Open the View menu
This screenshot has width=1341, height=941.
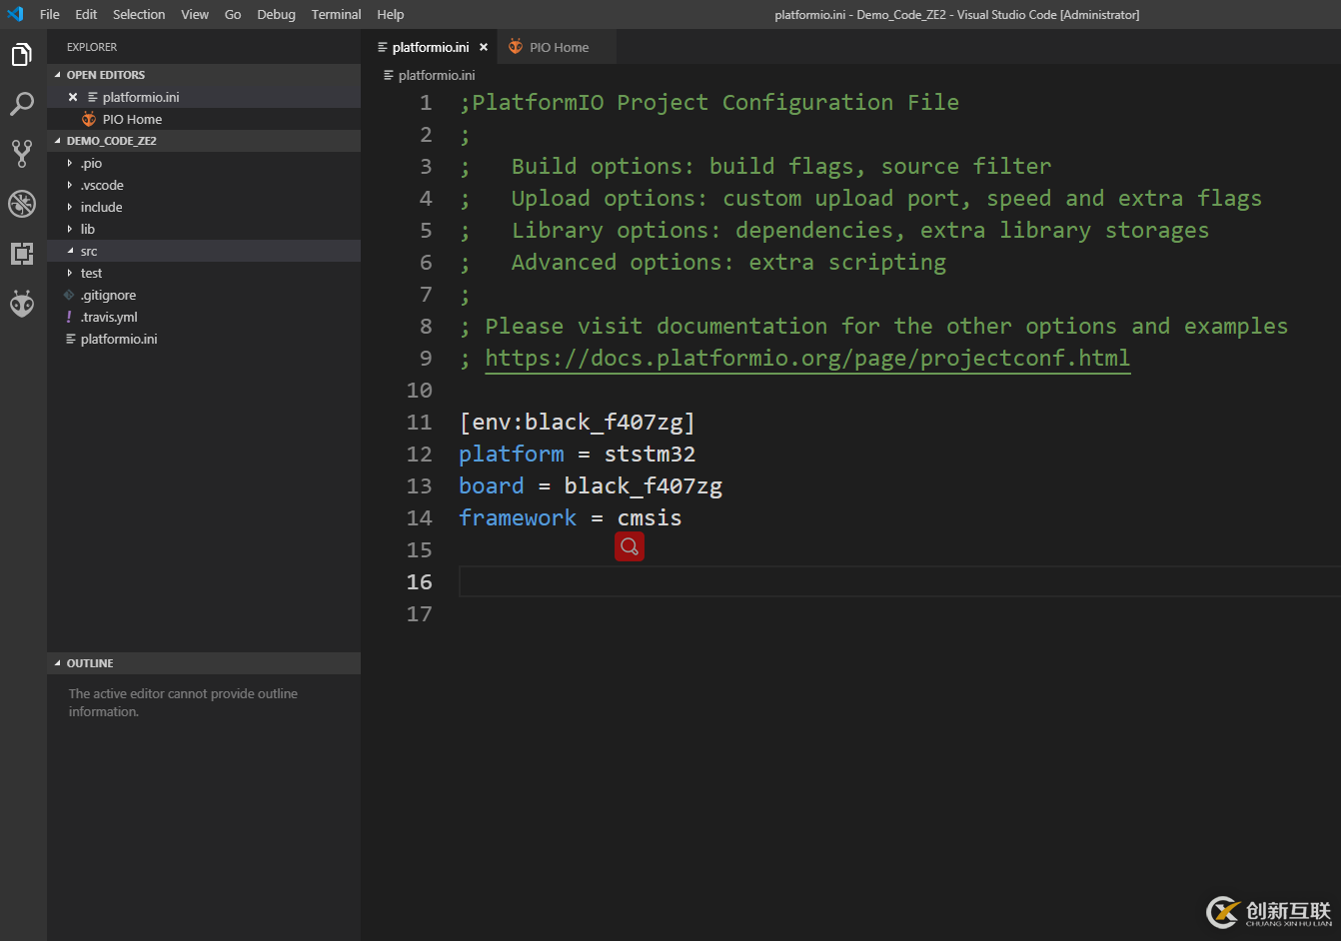195,14
